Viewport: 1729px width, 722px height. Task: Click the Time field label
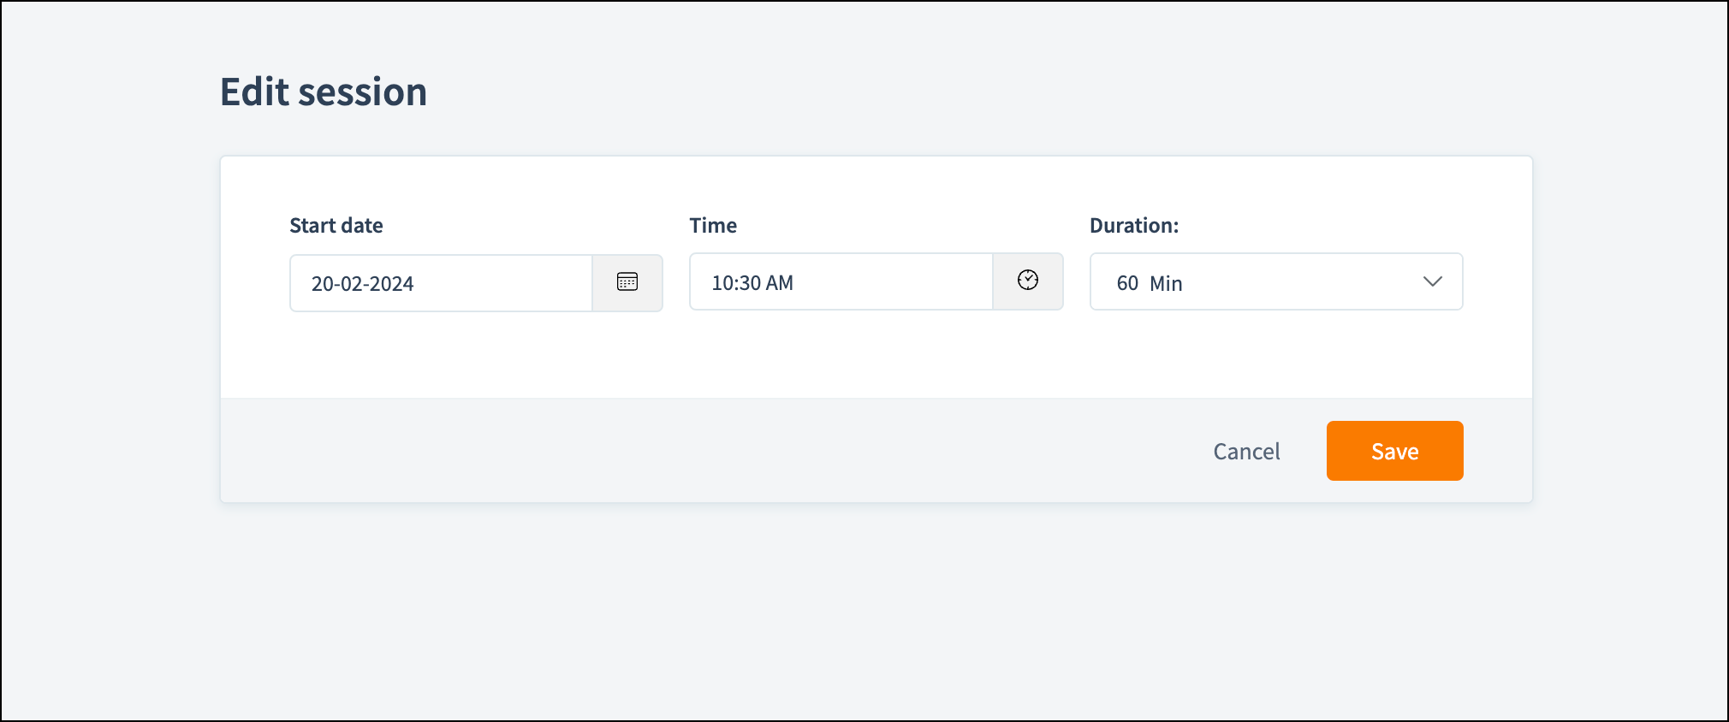713,226
